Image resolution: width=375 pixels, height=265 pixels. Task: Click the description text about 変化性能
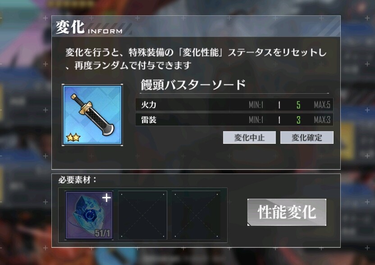(x=196, y=59)
